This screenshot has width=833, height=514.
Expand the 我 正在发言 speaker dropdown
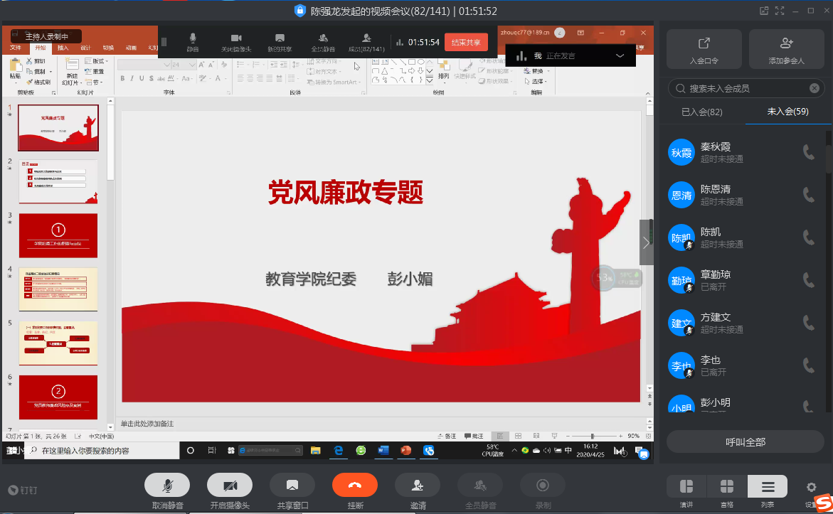click(x=620, y=55)
